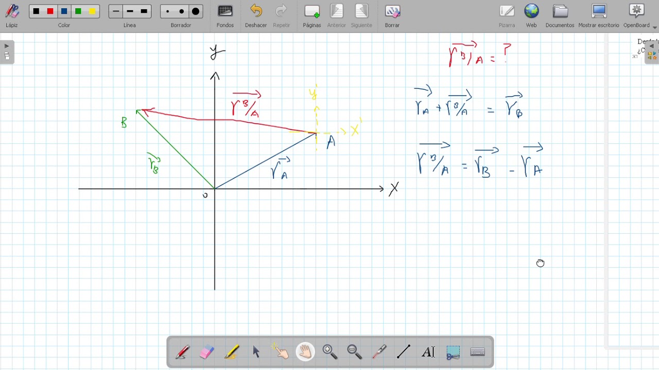Choose the yellow pen color

(x=92, y=11)
